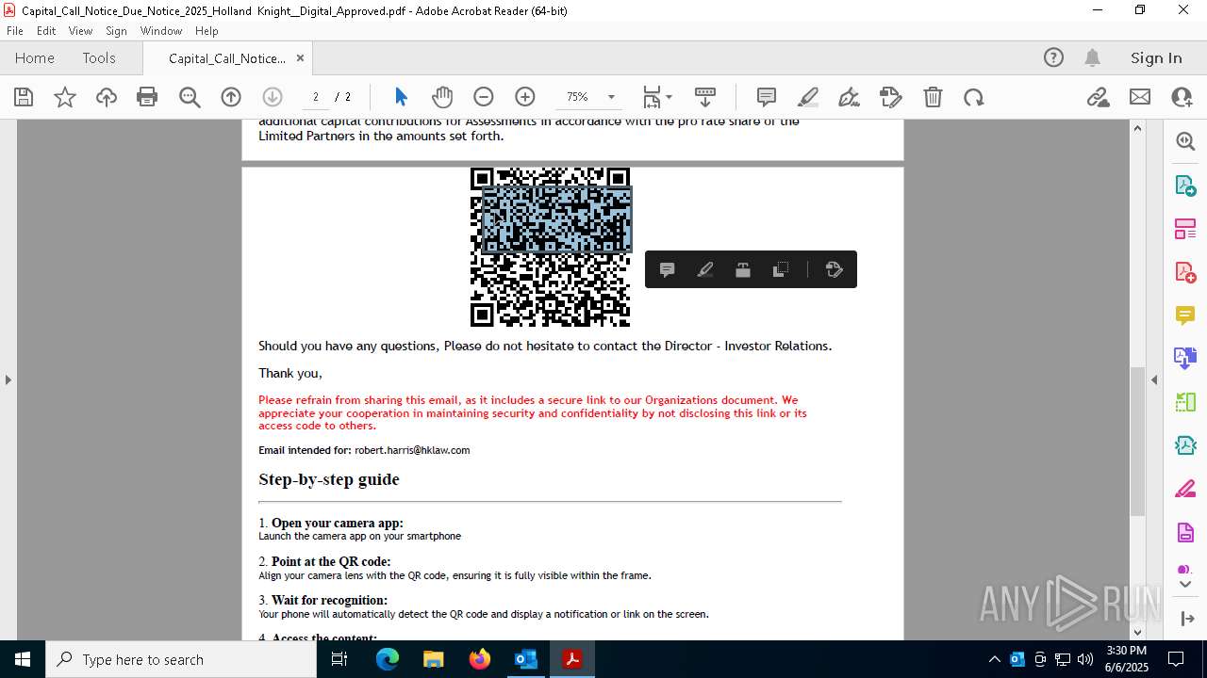Viewport: 1207px width, 678px height.
Task: Select the Capital_Call_Notice document tab
Action: pos(227,58)
